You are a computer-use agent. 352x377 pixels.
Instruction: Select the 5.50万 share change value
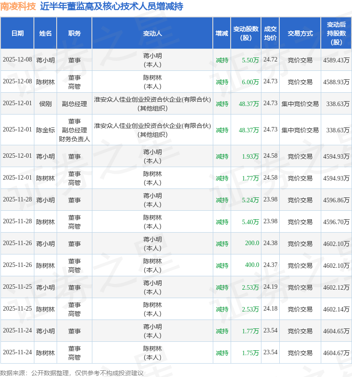250,60
